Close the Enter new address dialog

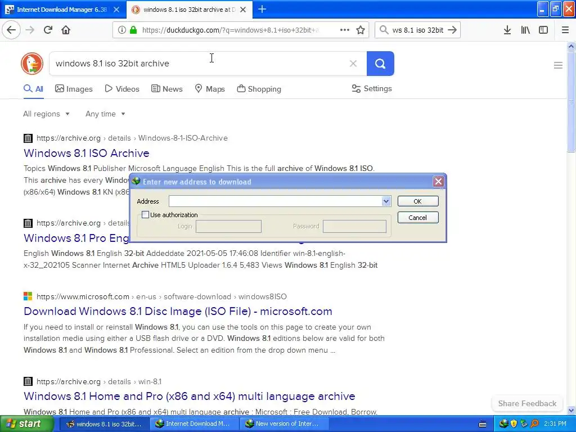tap(438, 182)
